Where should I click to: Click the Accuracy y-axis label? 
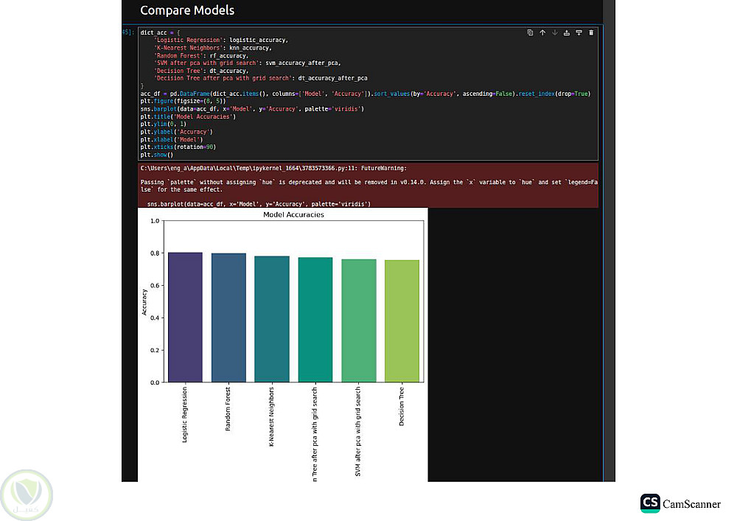coord(146,301)
